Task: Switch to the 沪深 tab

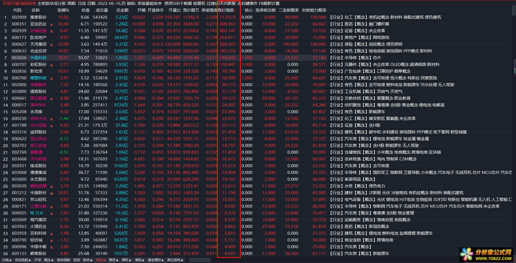Action: click(38, 260)
